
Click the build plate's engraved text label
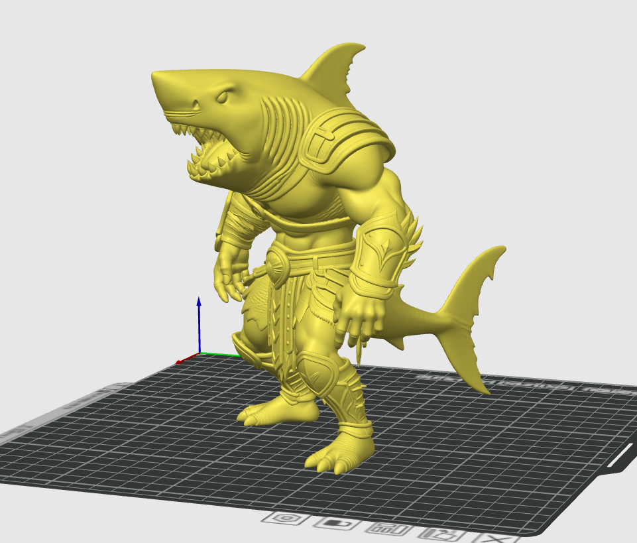point(524,383)
